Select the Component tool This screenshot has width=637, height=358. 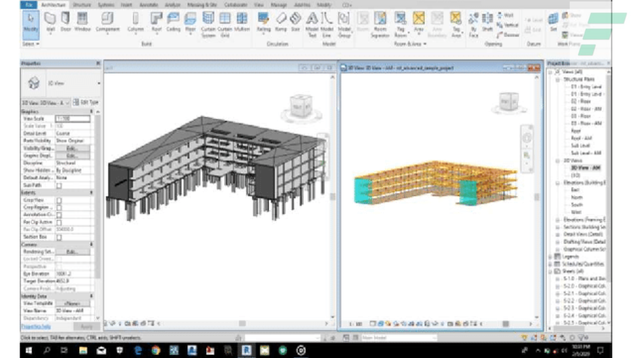click(107, 23)
